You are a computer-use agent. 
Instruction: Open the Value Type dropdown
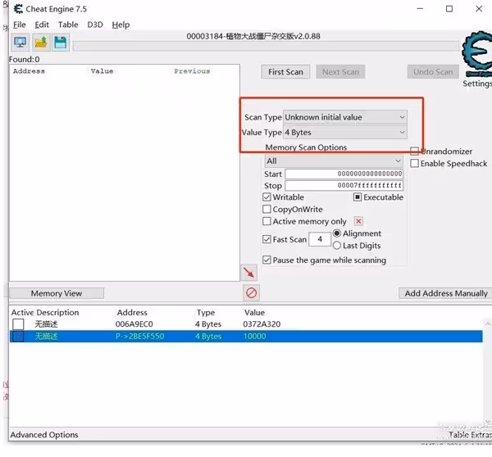click(x=345, y=133)
